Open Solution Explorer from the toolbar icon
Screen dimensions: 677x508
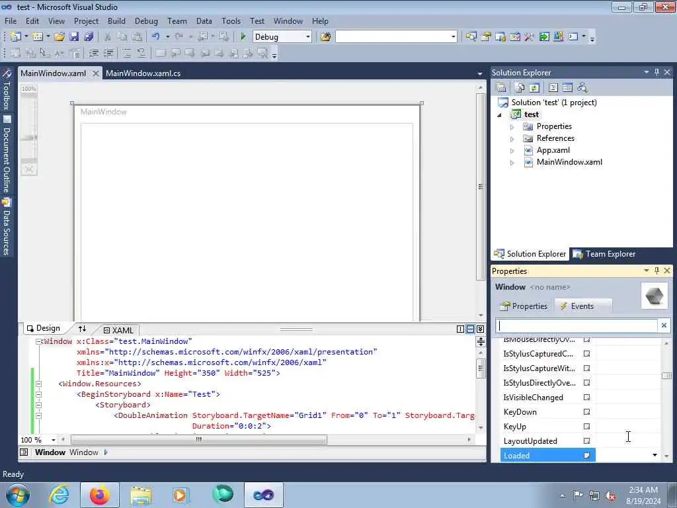[471, 37]
